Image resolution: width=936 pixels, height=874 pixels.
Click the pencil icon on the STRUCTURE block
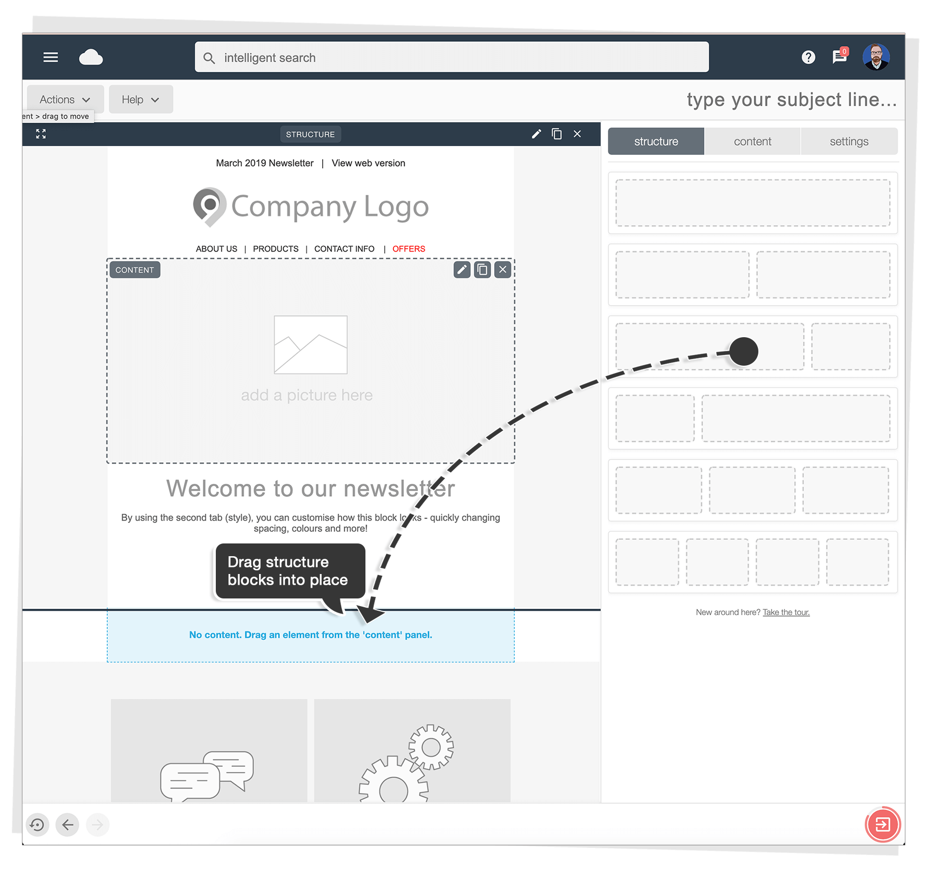[536, 133]
